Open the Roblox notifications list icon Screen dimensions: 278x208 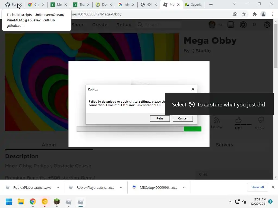click(231, 25)
